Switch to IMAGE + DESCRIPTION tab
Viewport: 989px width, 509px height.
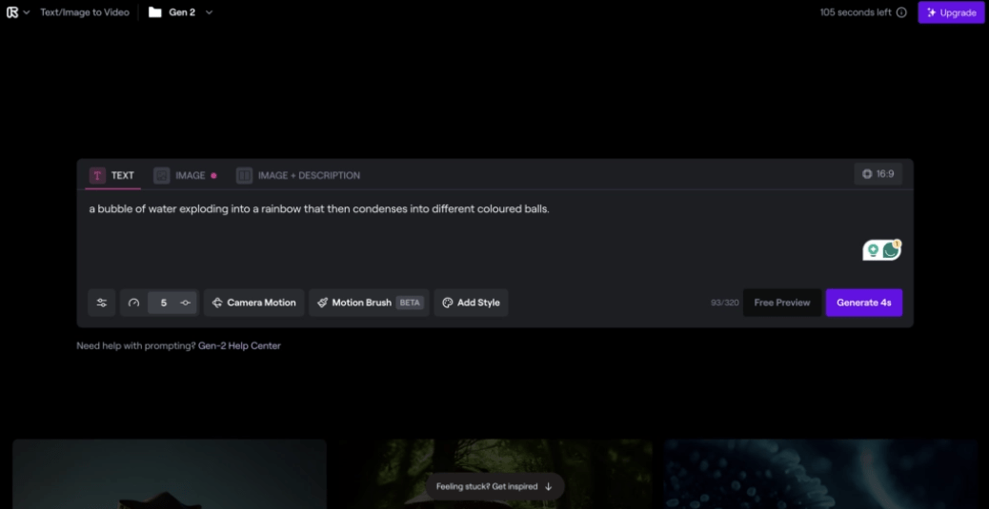point(298,176)
